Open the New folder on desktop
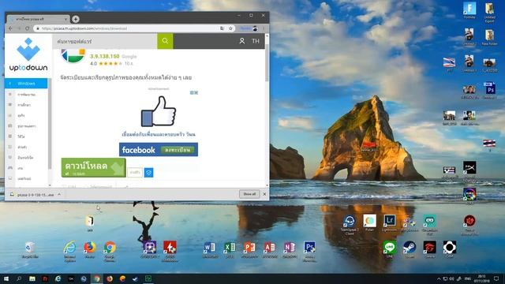 [489, 37]
